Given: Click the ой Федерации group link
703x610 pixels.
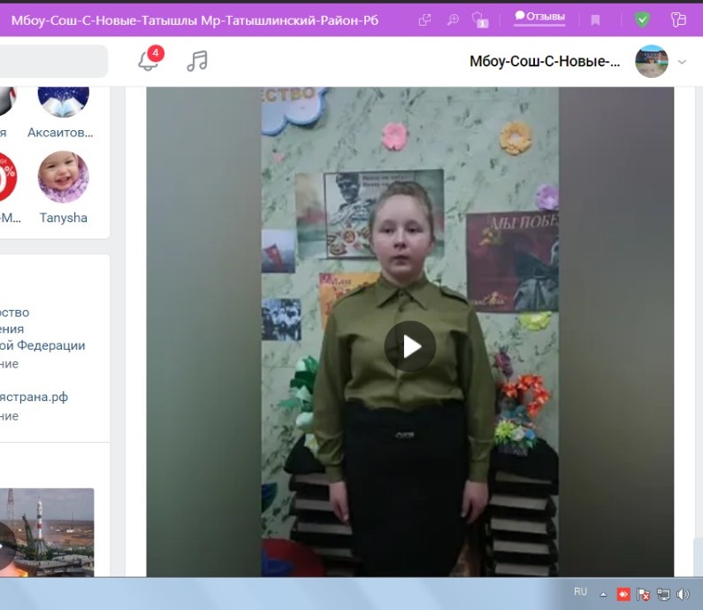Looking at the screenshot, I should click(x=42, y=345).
